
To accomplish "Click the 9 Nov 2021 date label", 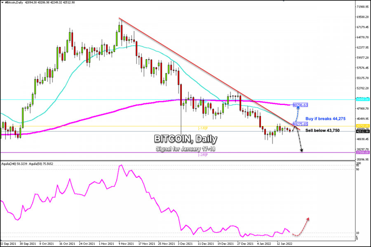I will tap(127, 244).
